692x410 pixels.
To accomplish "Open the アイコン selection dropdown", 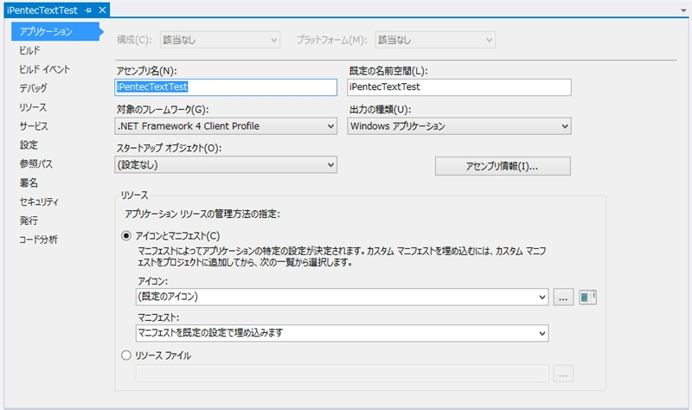I will click(x=342, y=298).
